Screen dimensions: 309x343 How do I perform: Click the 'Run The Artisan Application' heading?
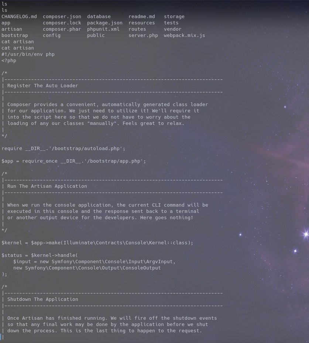pos(47,186)
